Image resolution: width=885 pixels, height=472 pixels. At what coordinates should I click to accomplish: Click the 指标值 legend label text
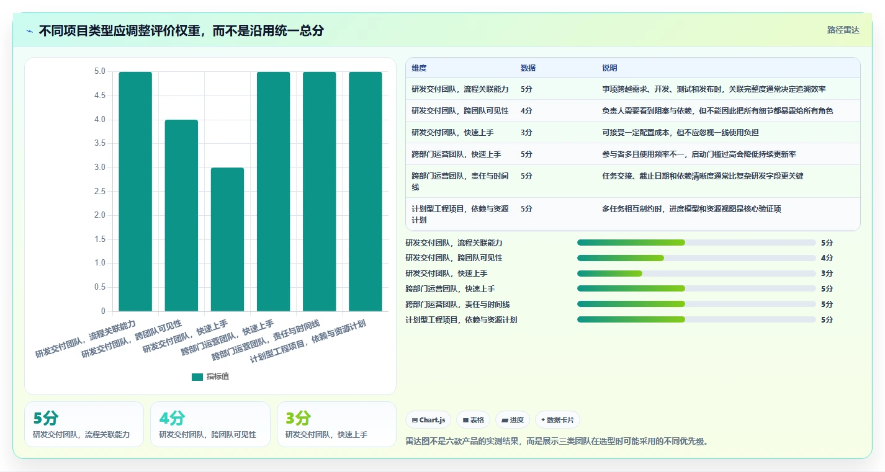(217, 376)
